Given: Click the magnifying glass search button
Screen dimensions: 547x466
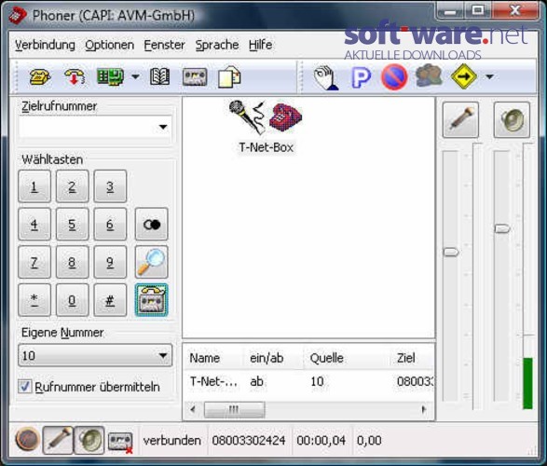Looking at the screenshot, I should [x=151, y=262].
